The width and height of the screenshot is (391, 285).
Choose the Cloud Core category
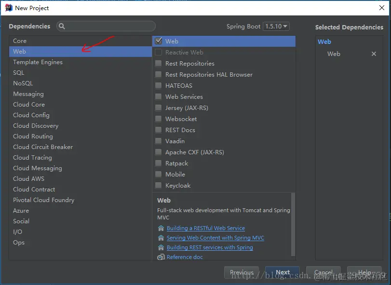[81, 105]
